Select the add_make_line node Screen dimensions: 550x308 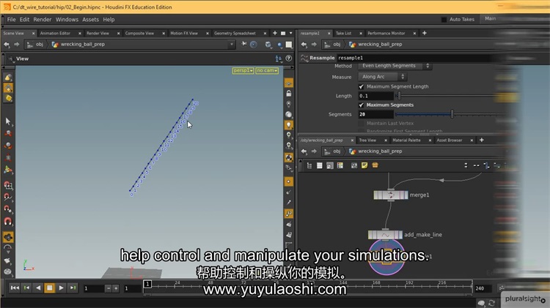click(385, 235)
